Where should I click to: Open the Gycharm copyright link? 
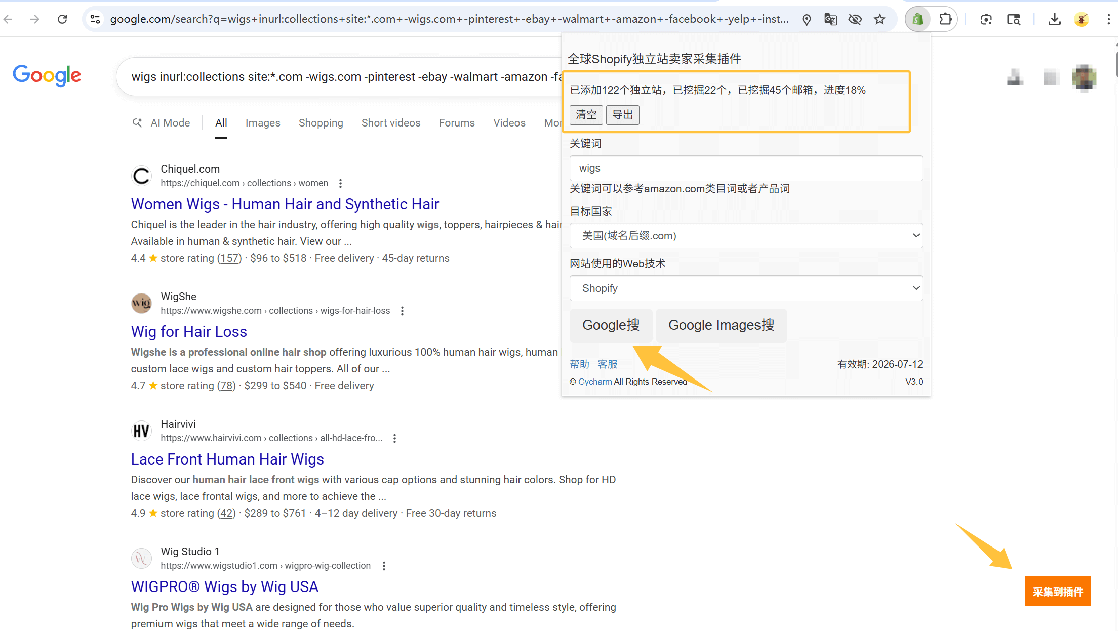(595, 382)
